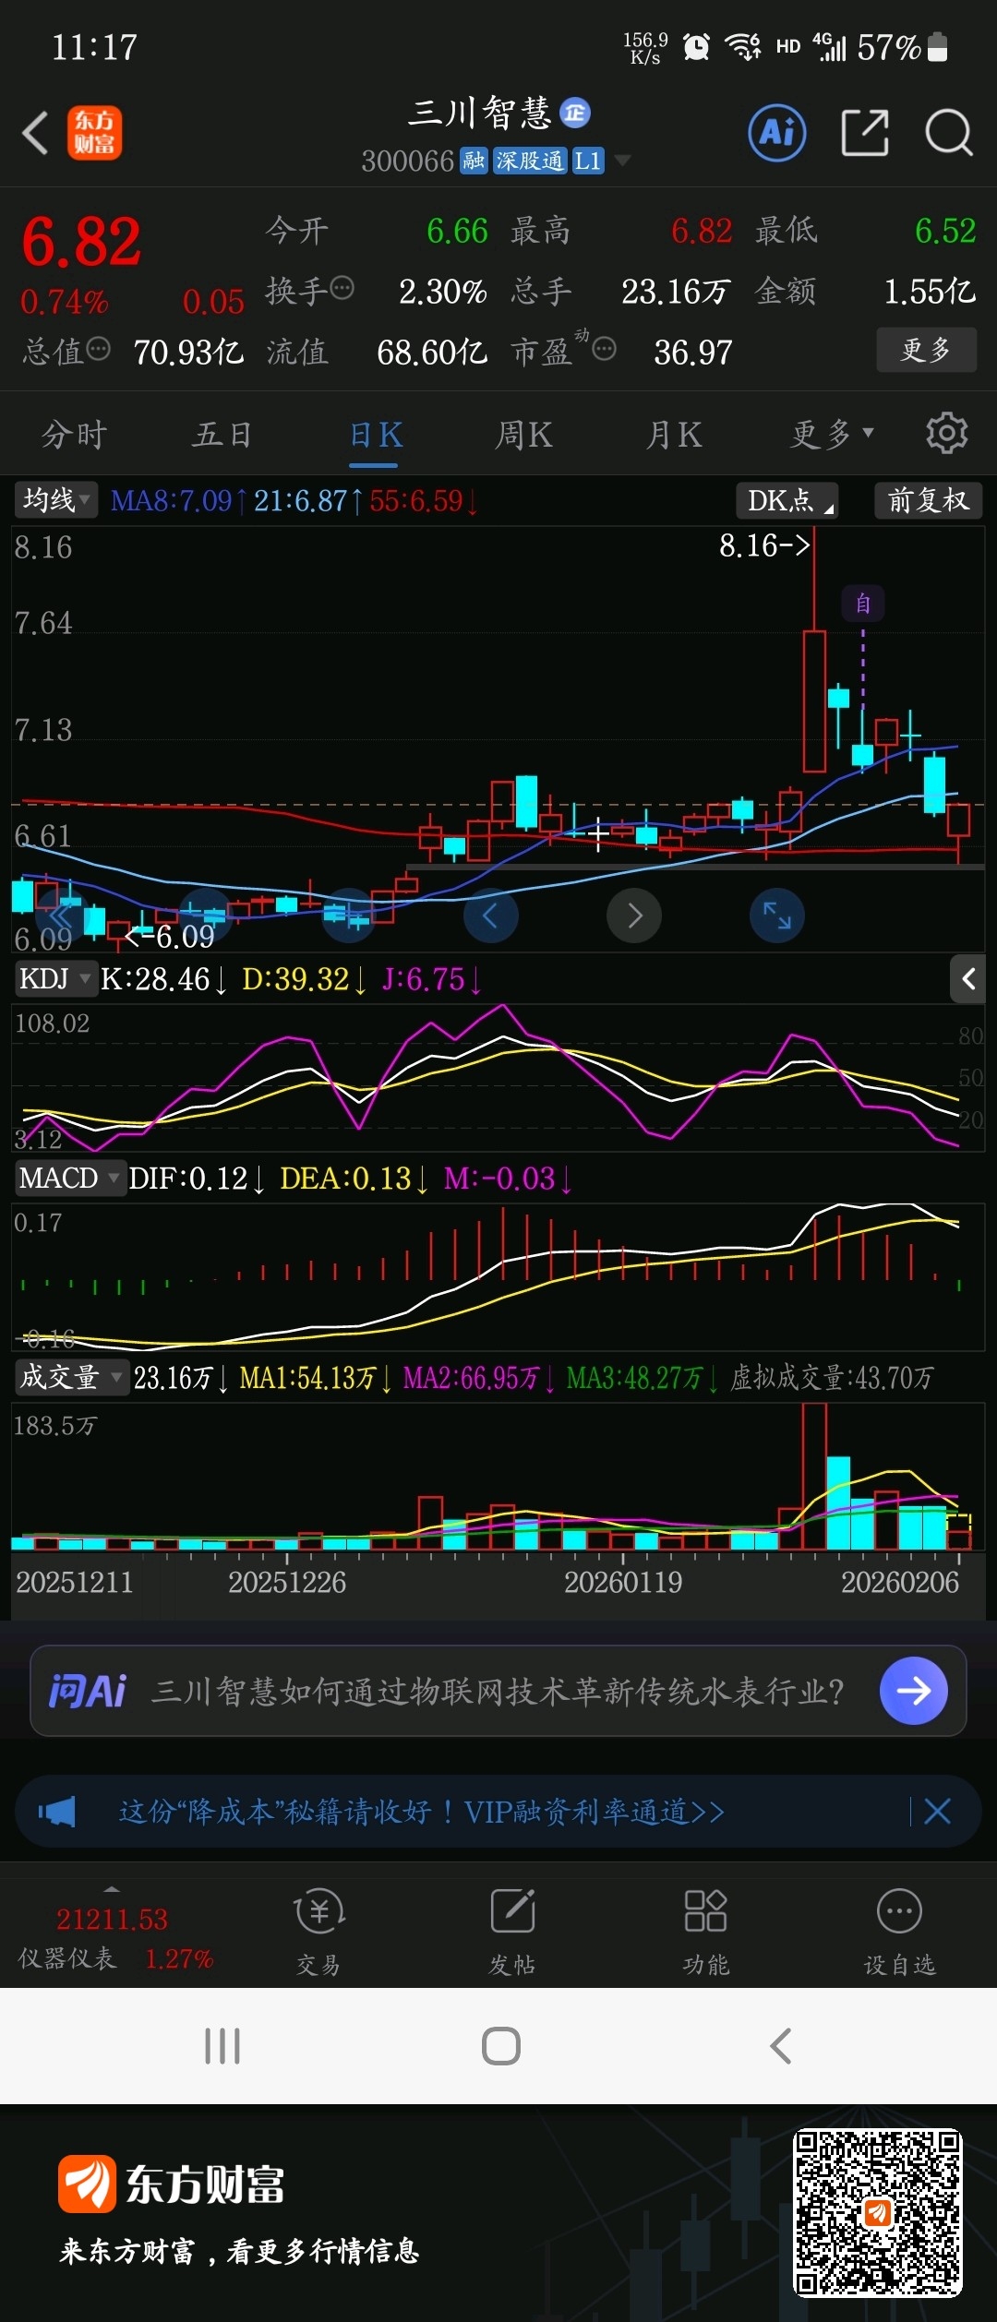Tap Android back navigation button

click(x=781, y=2046)
